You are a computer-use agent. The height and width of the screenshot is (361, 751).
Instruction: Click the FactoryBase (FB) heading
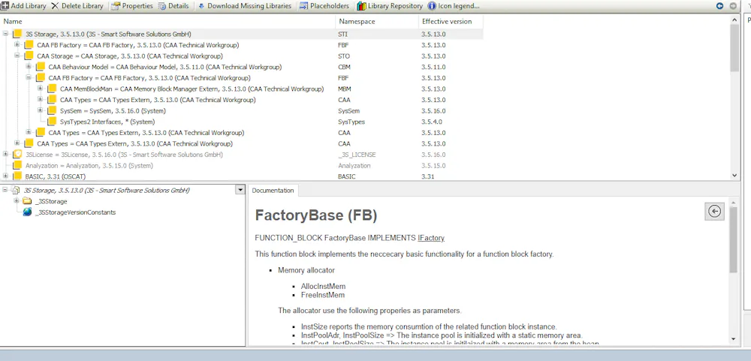[x=316, y=215]
